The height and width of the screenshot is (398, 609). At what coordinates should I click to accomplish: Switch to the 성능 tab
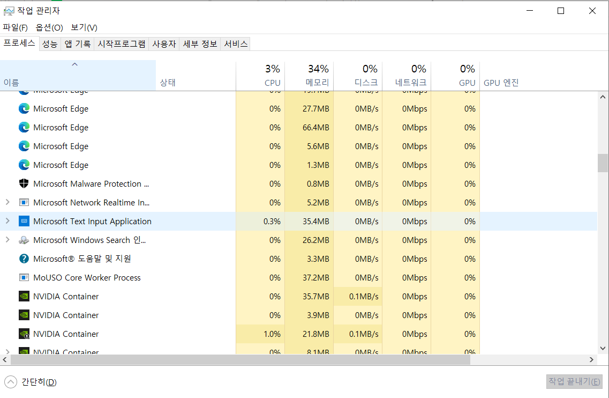50,44
